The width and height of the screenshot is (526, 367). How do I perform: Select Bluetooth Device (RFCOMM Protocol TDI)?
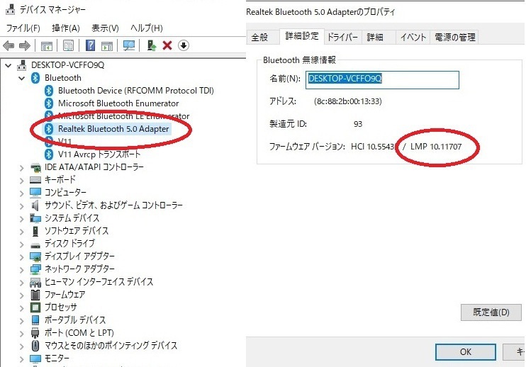tap(136, 91)
